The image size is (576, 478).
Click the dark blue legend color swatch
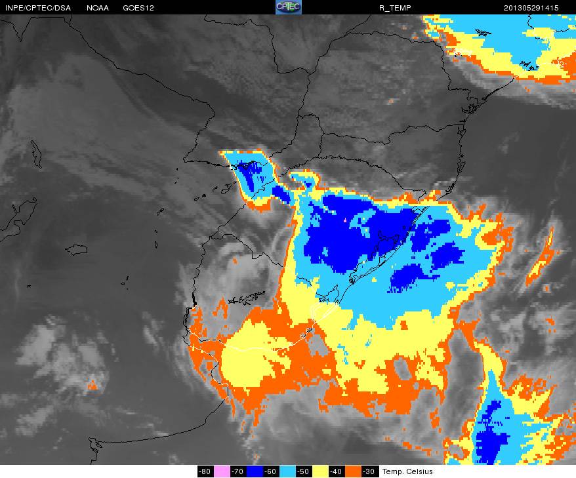click(x=254, y=471)
